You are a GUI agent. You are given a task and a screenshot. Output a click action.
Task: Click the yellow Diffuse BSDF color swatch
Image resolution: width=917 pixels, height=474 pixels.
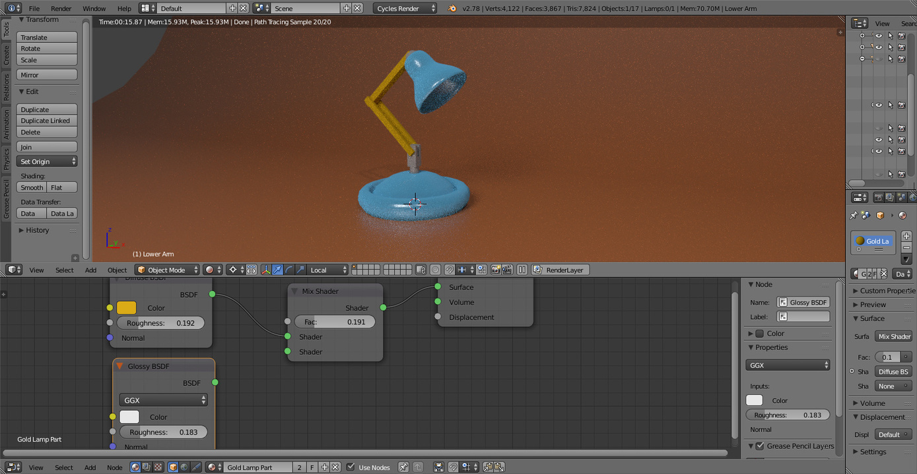tap(126, 308)
